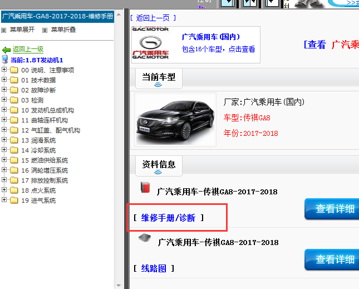The height and width of the screenshot is (289, 359).
Task: Expand the 19 进气系统 node
Action: (4, 200)
